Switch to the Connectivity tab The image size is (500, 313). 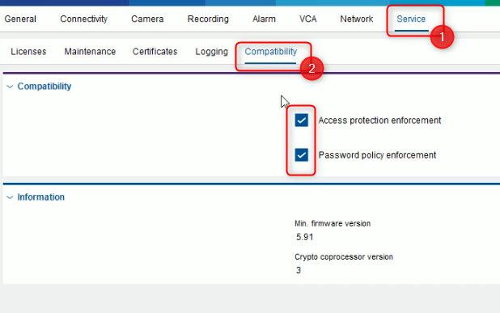click(84, 19)
